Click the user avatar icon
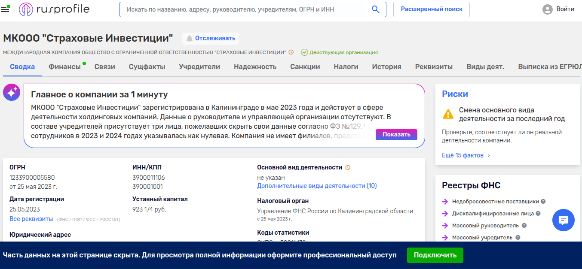The image size is (582, 269). click(x=547, y=9)
